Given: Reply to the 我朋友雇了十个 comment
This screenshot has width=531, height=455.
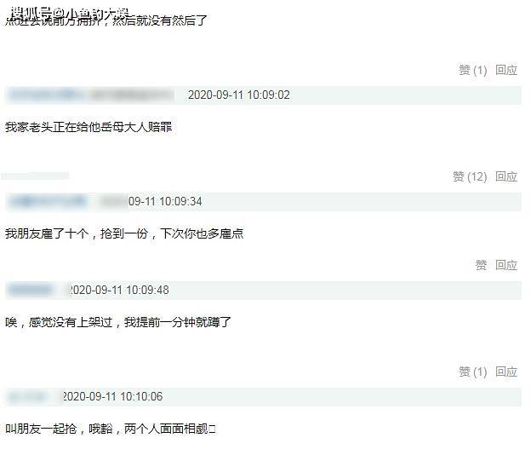Looking at the screenshot, I should 506,265.
